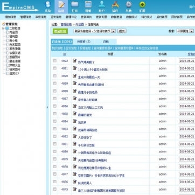Click the 提交 submit button
The height and width of the screenshot is (195, 195).
pos(122,31)
